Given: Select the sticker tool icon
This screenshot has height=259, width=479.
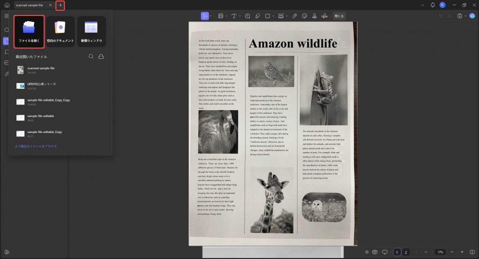Looking at the screenshot, I should tap(304, 16).
